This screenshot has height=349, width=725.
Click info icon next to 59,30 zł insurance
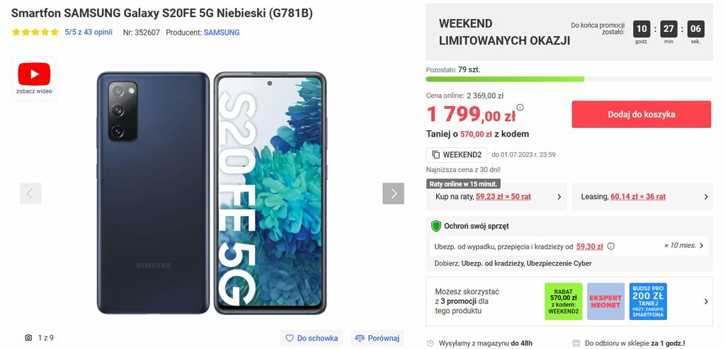[611, 246]
